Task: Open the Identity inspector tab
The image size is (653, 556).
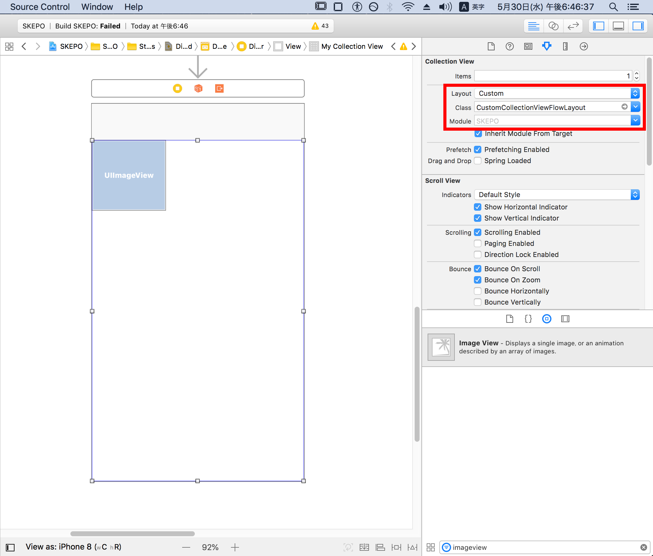Action: click(x=528, y=46)
